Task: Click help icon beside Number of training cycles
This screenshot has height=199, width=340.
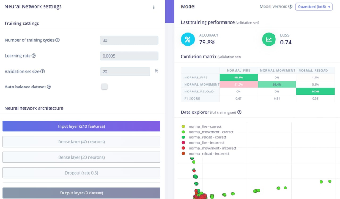Action: (57, 40)
